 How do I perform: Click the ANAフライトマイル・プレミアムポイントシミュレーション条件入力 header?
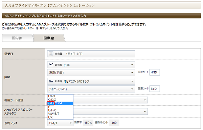101,16
